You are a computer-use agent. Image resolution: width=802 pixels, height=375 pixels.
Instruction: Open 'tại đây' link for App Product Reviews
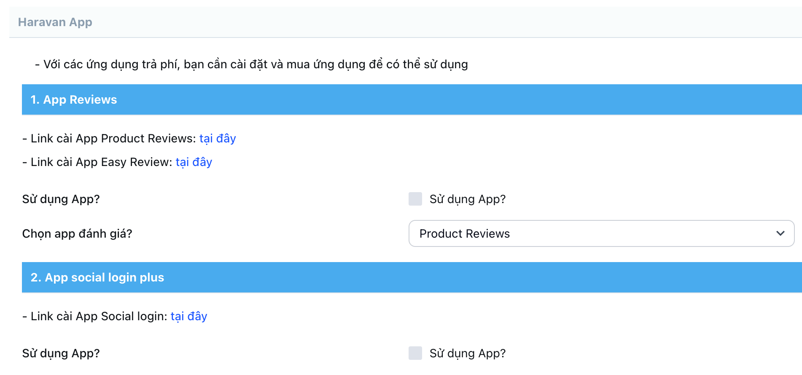(x=217, y=139)
